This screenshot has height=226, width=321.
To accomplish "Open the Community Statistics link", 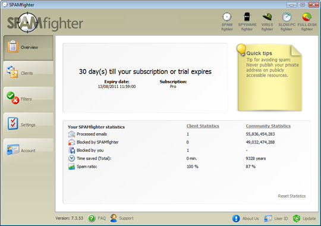I will coord(268,126).
